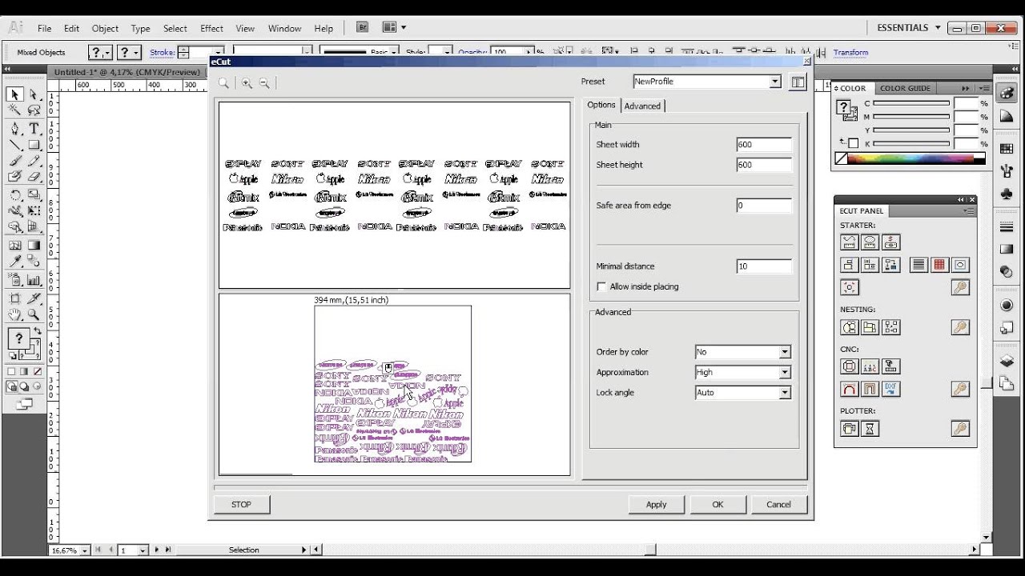
Task: Click the first icon under NESTING
Action: 850,327
